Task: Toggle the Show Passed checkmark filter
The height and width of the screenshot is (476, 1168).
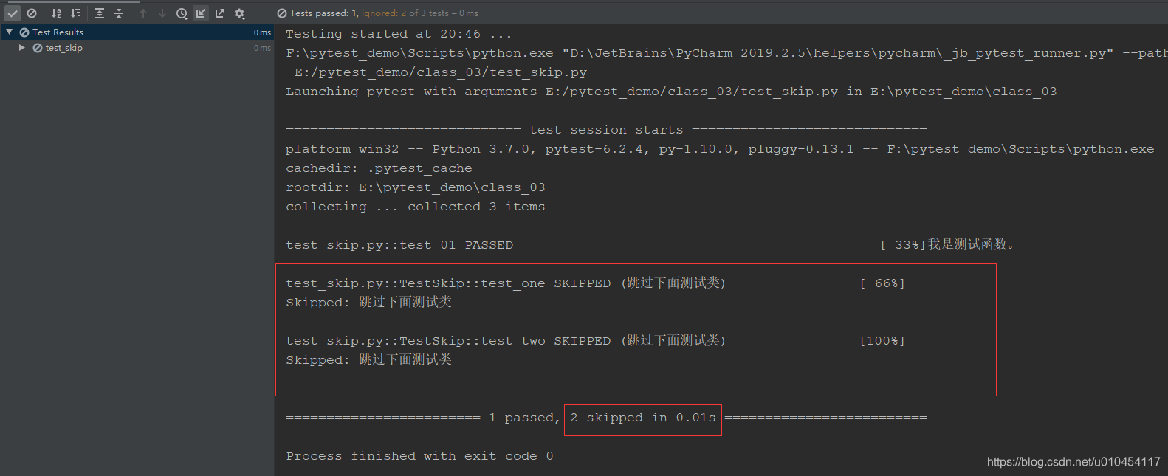Action: click(x=12, y=13)
